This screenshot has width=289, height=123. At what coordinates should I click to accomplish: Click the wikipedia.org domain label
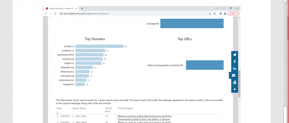[x=67, y=67]
